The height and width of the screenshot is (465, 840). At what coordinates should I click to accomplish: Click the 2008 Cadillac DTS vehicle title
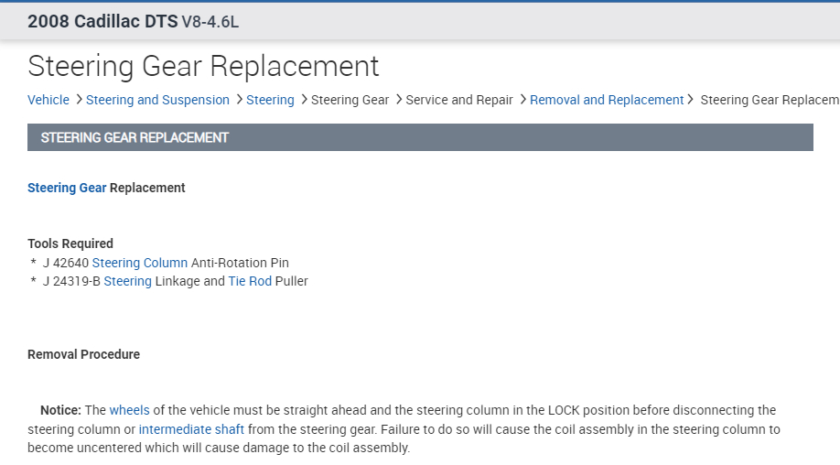[x=102, y=22]
